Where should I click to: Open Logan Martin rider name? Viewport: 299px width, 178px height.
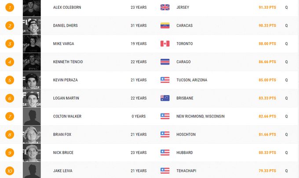pyautogui.click(x=66, y=98)
